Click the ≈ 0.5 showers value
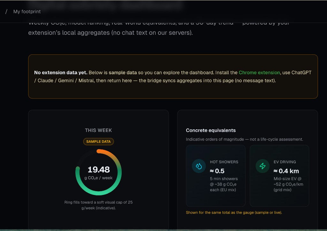327x231 pixels. coord(218,171)
